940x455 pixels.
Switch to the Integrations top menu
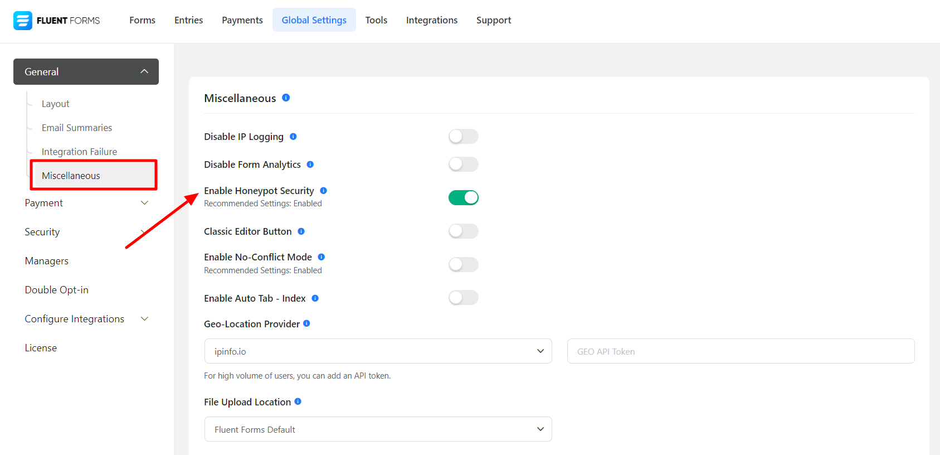[x=431, y=20]
